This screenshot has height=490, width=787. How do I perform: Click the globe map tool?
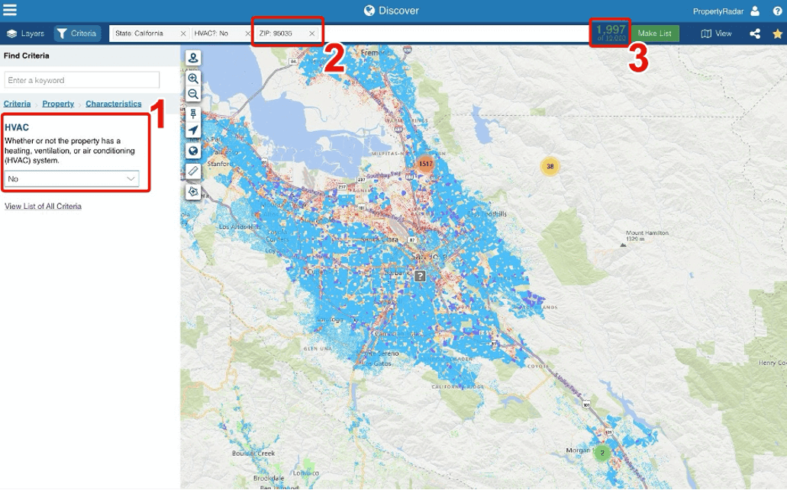(x=193, y=151)
